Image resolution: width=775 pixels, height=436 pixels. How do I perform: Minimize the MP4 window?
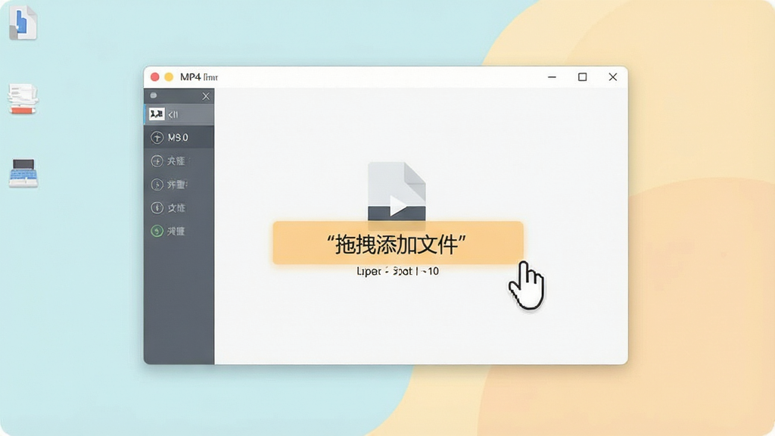click(552, 77)
